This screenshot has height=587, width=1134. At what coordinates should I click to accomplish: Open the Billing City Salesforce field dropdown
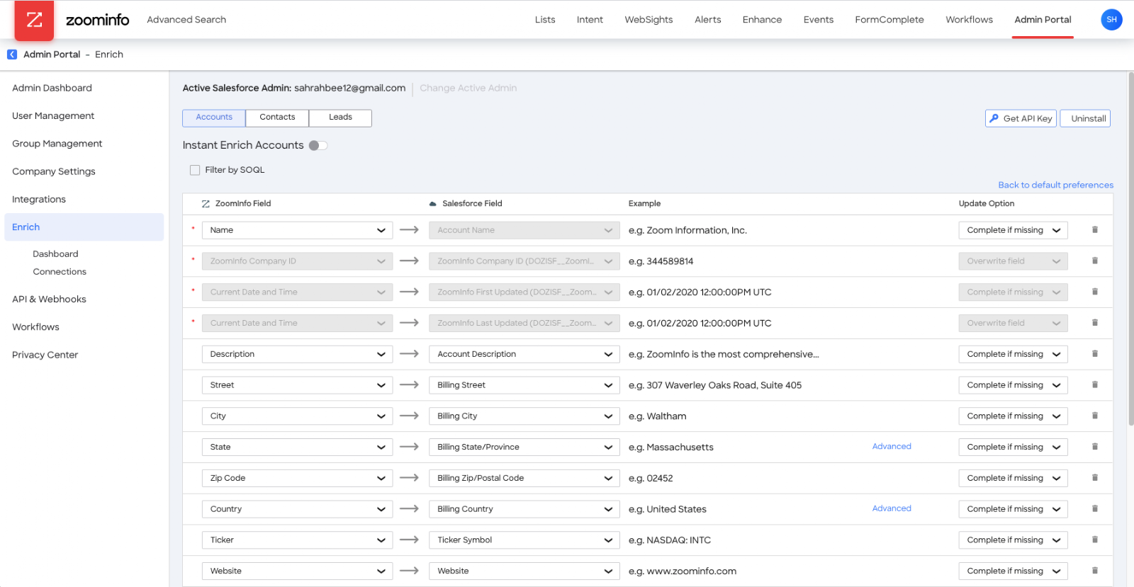tap(524, 416)
